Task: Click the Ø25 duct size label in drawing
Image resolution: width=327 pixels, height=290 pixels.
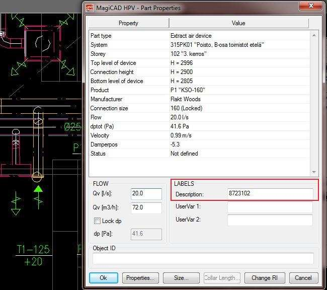Action: [x=72, y=127]
